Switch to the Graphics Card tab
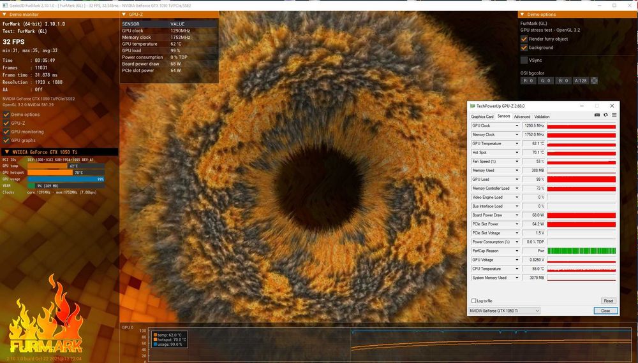Screen dimensions: 638x363 pyautogui.click(x=482, y=117)
